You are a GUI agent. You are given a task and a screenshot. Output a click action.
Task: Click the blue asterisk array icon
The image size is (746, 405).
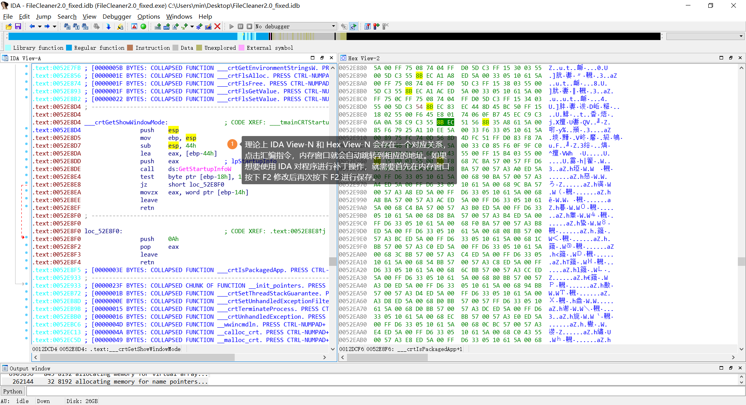[x=199, y=26]
